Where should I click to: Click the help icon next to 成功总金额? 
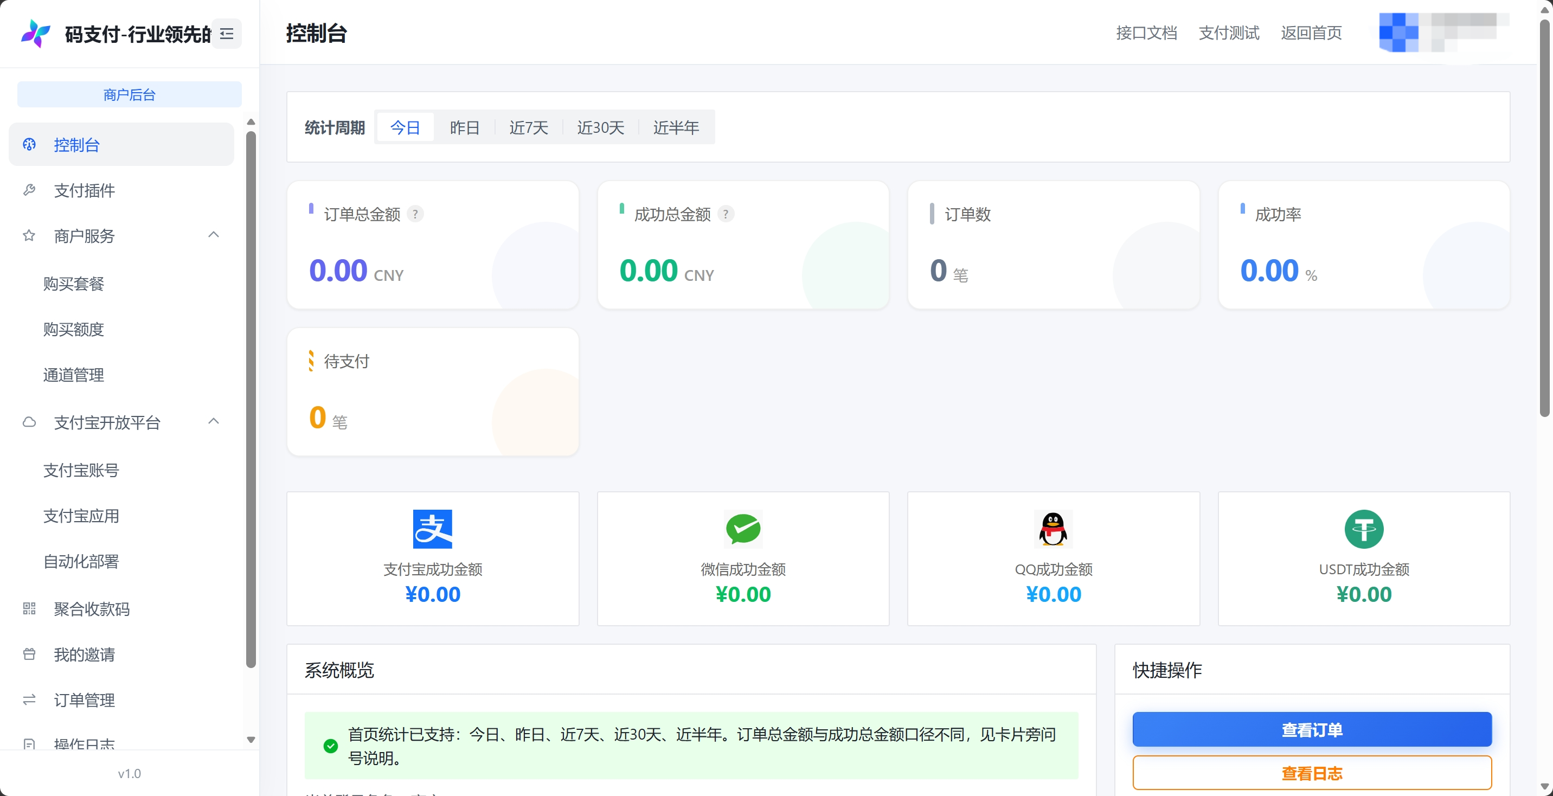(726, 214)
